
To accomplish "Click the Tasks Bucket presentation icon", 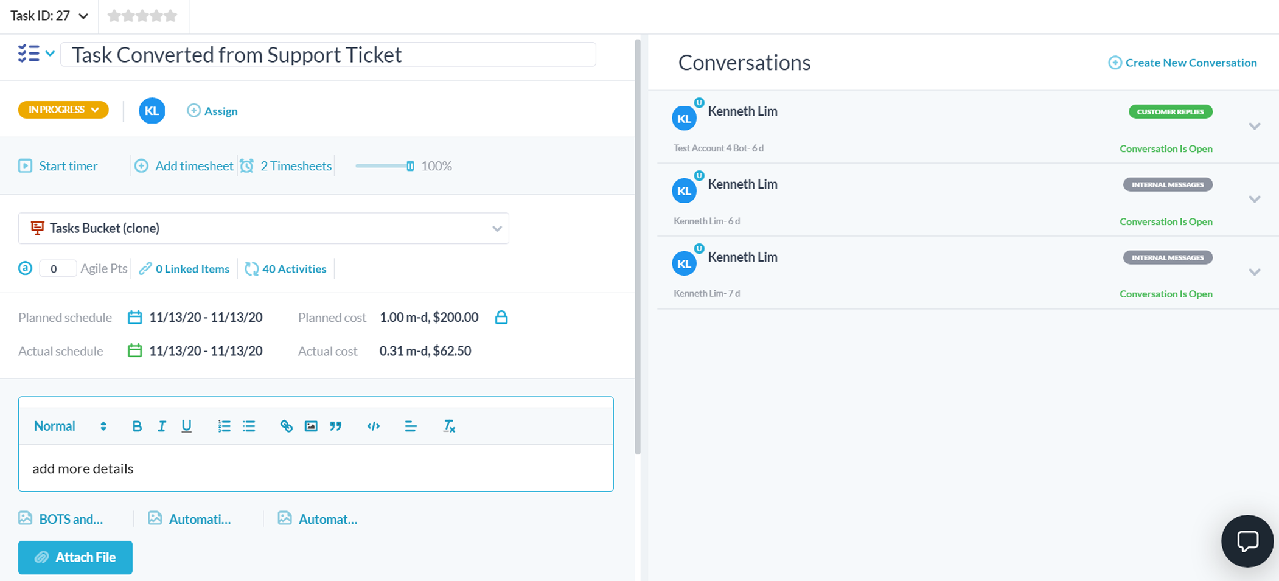I will tap(37, 228).
